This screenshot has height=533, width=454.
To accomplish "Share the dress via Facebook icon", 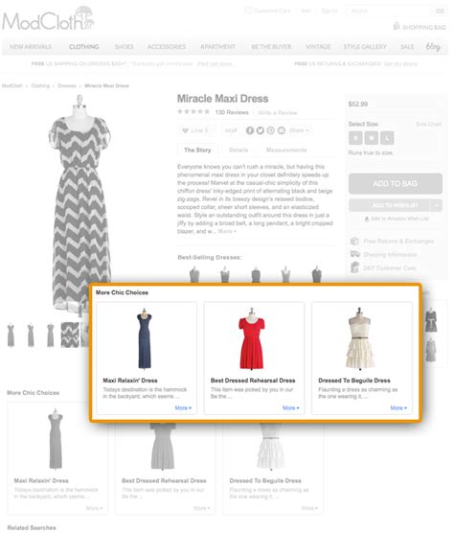I will click(250, 130).
